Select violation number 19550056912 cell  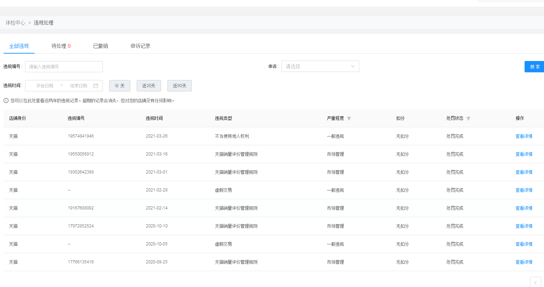tap(81, 154)
